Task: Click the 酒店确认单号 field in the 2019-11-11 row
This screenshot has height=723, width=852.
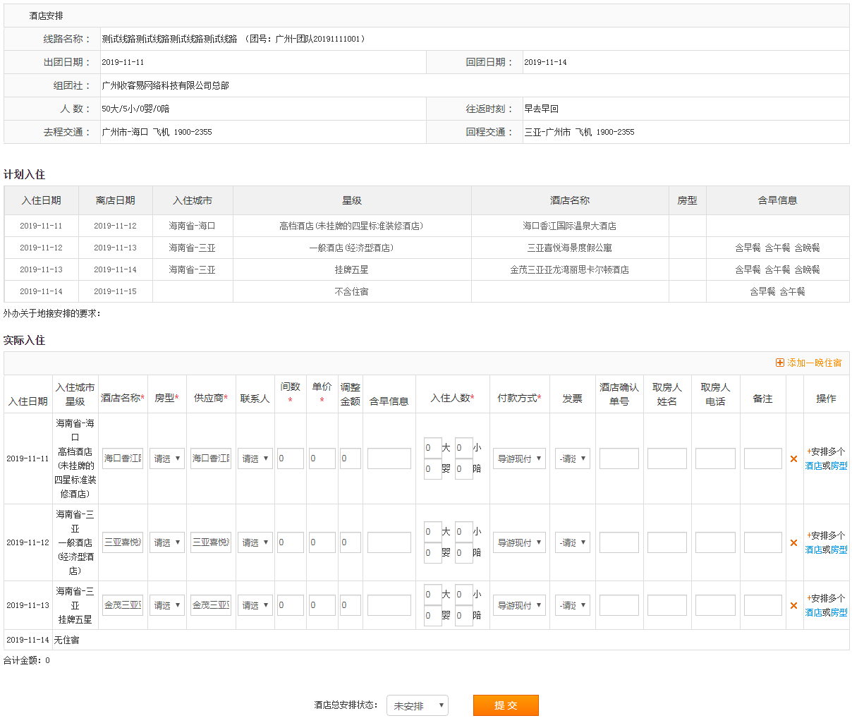Action: click(619, 458)
